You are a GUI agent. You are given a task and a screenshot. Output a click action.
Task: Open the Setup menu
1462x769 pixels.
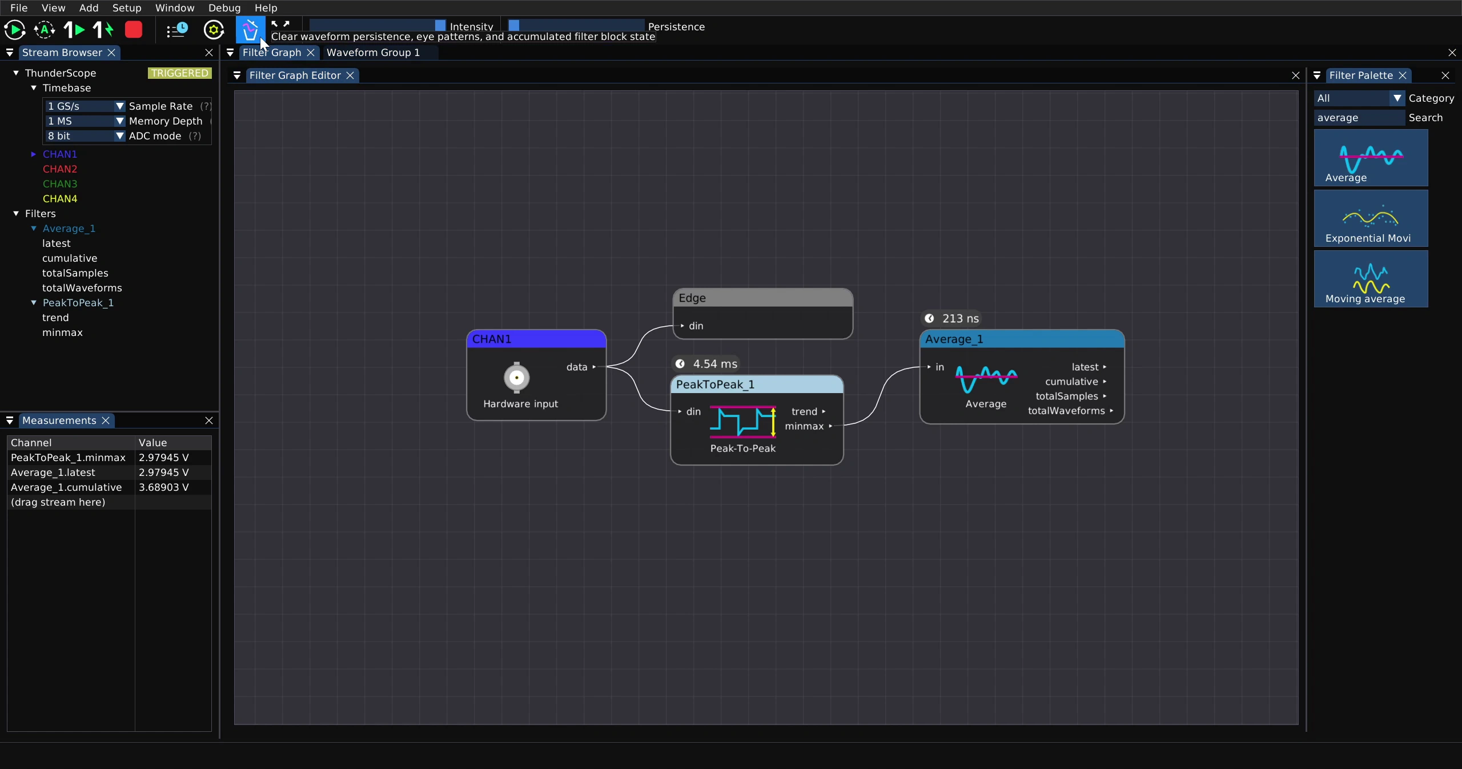click(x=127, y=8)
